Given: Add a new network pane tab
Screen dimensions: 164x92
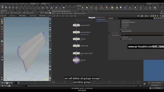Looking at the screenshot, I should tap(96, 11).
